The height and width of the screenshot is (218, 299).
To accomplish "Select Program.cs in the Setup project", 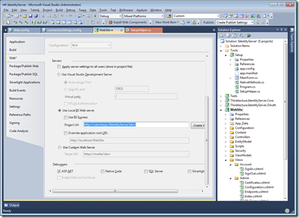I will pyautogui.click(x=247, y=87).
